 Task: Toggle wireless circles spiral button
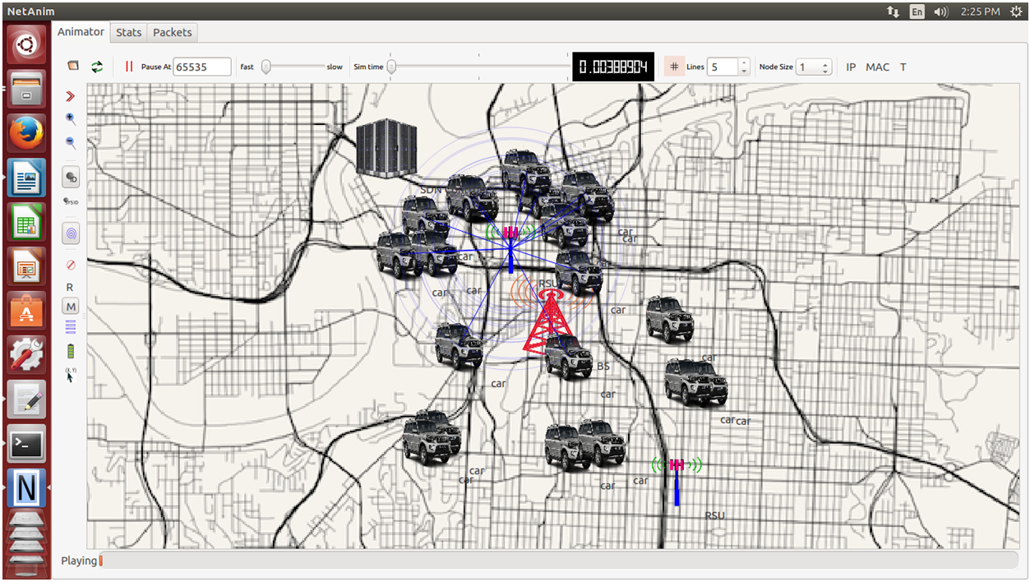coord(71,233)
